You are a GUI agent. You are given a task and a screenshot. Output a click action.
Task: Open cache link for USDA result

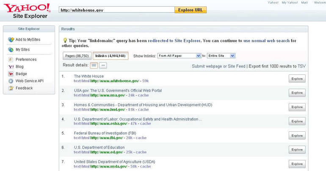(x=146, y=167)
